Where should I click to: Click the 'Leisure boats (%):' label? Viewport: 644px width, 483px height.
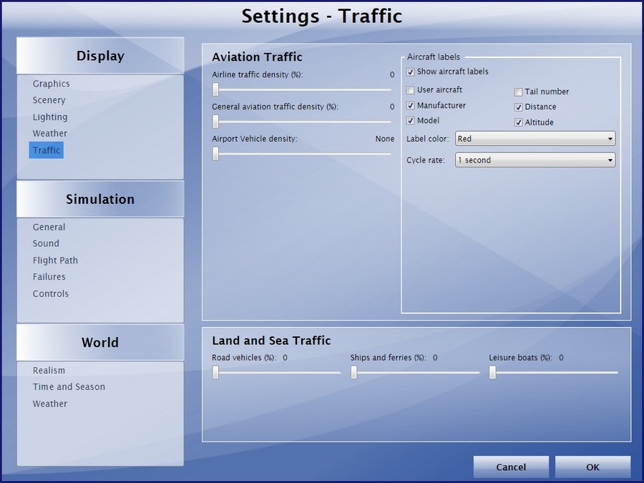520,358
